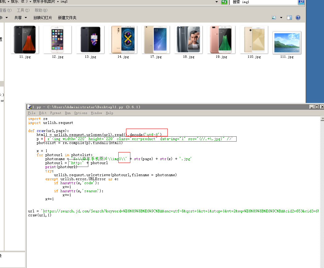Select the 12.jpg phone thumbnail
This screenshot has height=268, width=324.
coord(57,40)
